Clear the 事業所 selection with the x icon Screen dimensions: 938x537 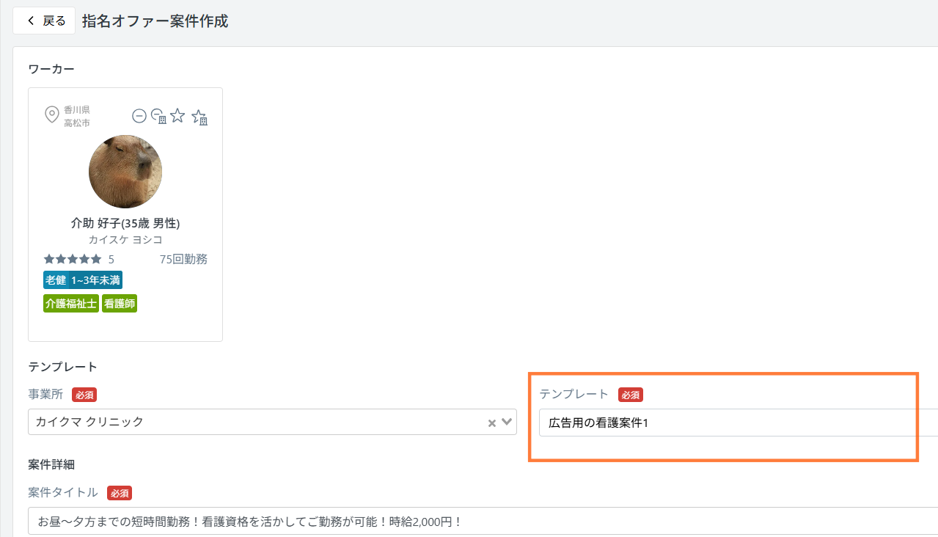tap(492, 423)
